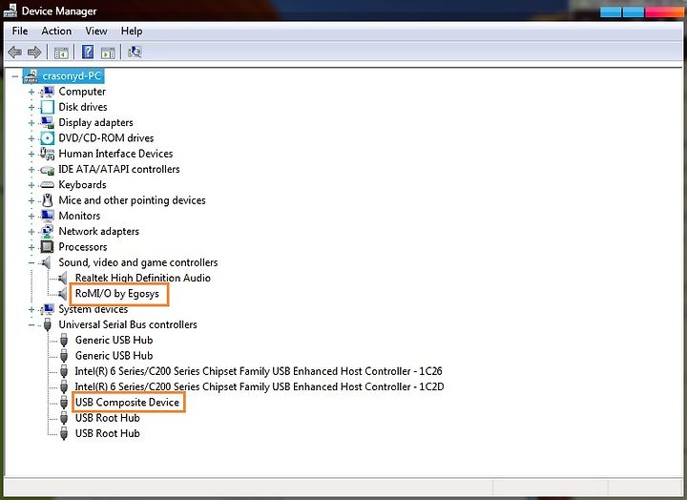
Task: Select Realtek High Definition Audio
Action: tap(143, 278)
